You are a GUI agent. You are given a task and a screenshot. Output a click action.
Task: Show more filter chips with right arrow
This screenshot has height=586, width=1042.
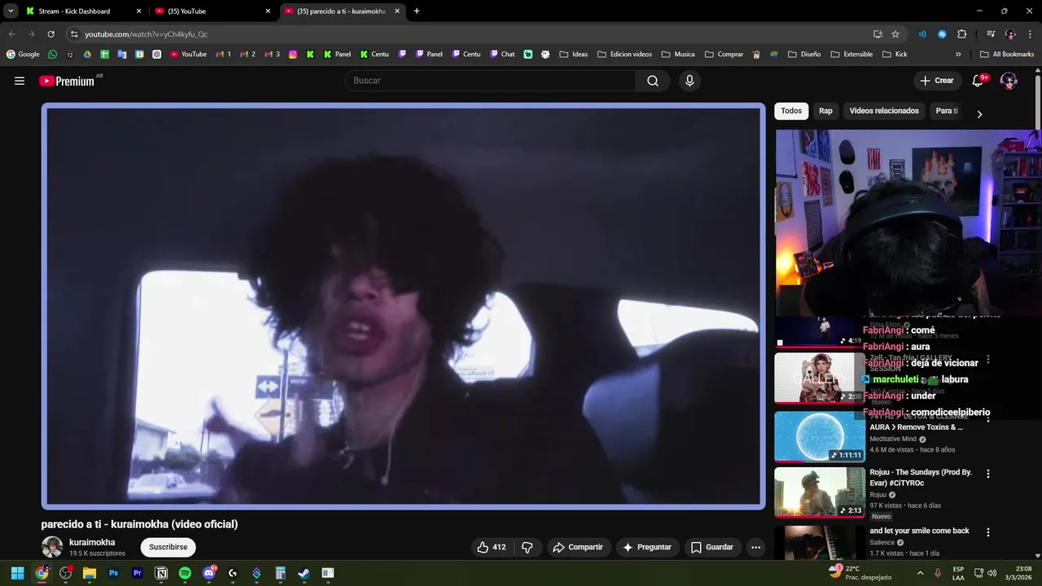click(x=979, y=114)
